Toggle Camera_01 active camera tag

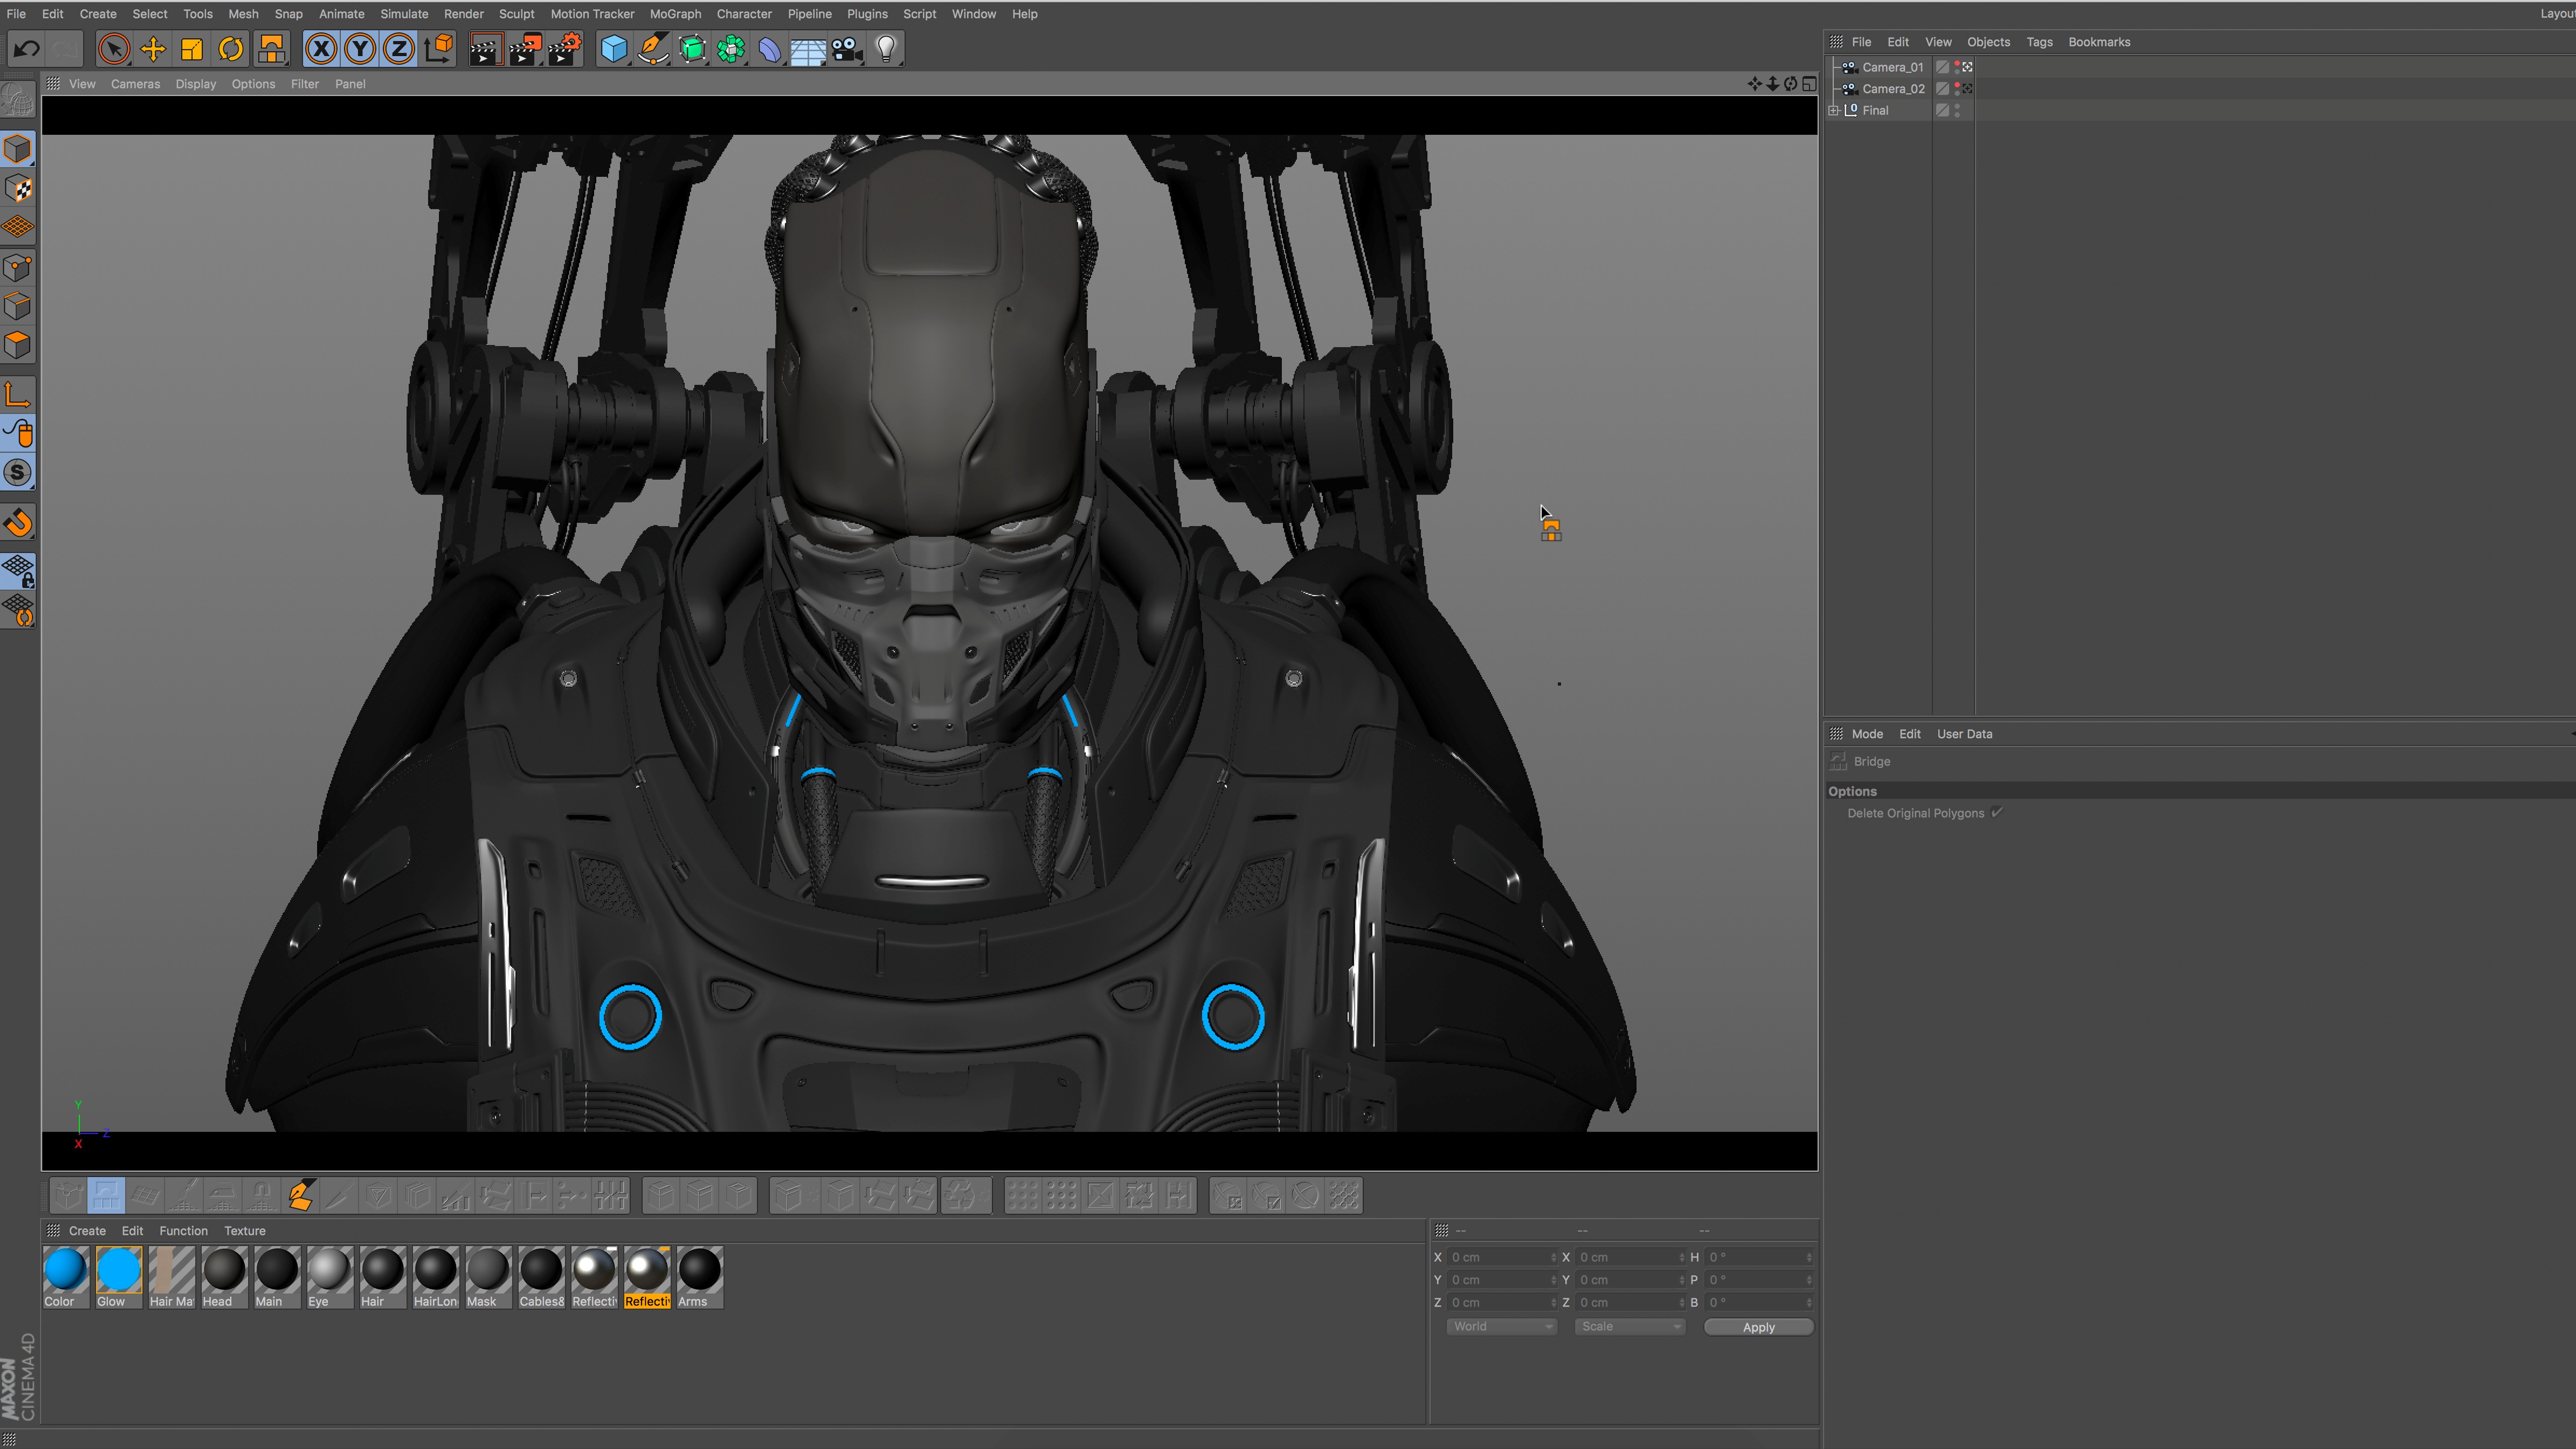[x=1968, y=67]
